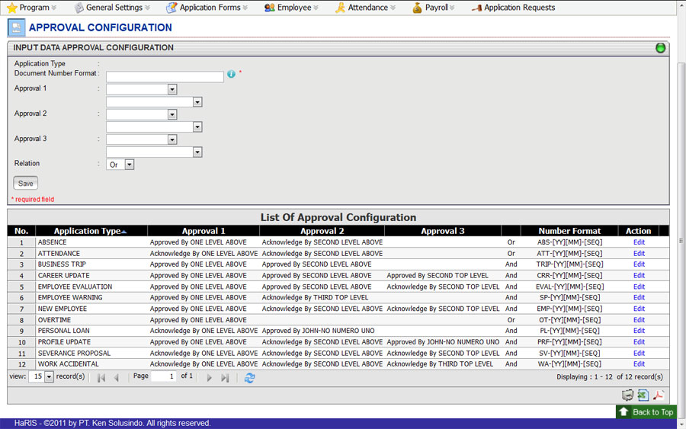Screen dimensions: 686x429
Task: Open the General Settings menu
Action: click(x=113, y=8)
